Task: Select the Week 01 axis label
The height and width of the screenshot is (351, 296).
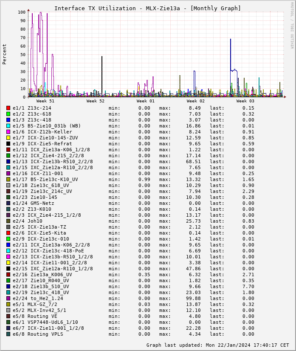Action: 146,101
